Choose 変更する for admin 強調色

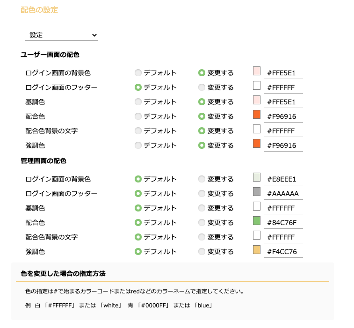(x=202, y=251)
